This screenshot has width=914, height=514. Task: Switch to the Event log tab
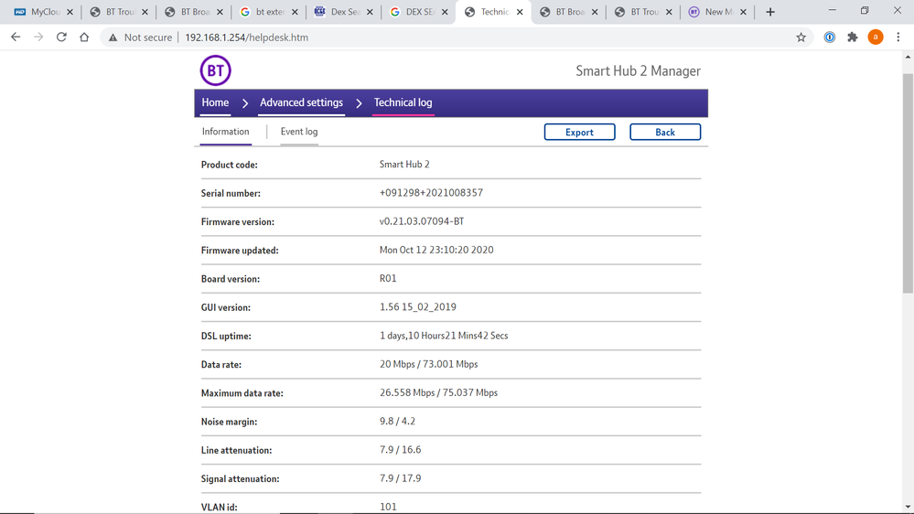pos(299,132)
